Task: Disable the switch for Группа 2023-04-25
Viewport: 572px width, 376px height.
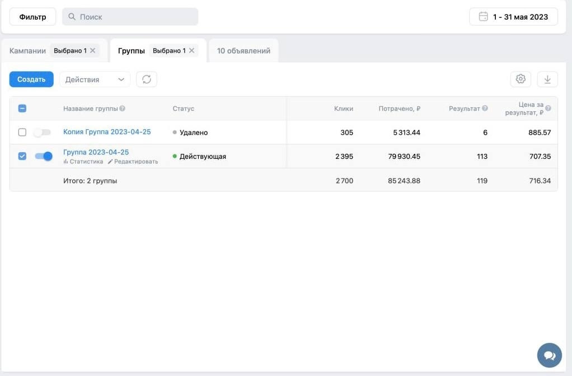Action: pos(44,156)
